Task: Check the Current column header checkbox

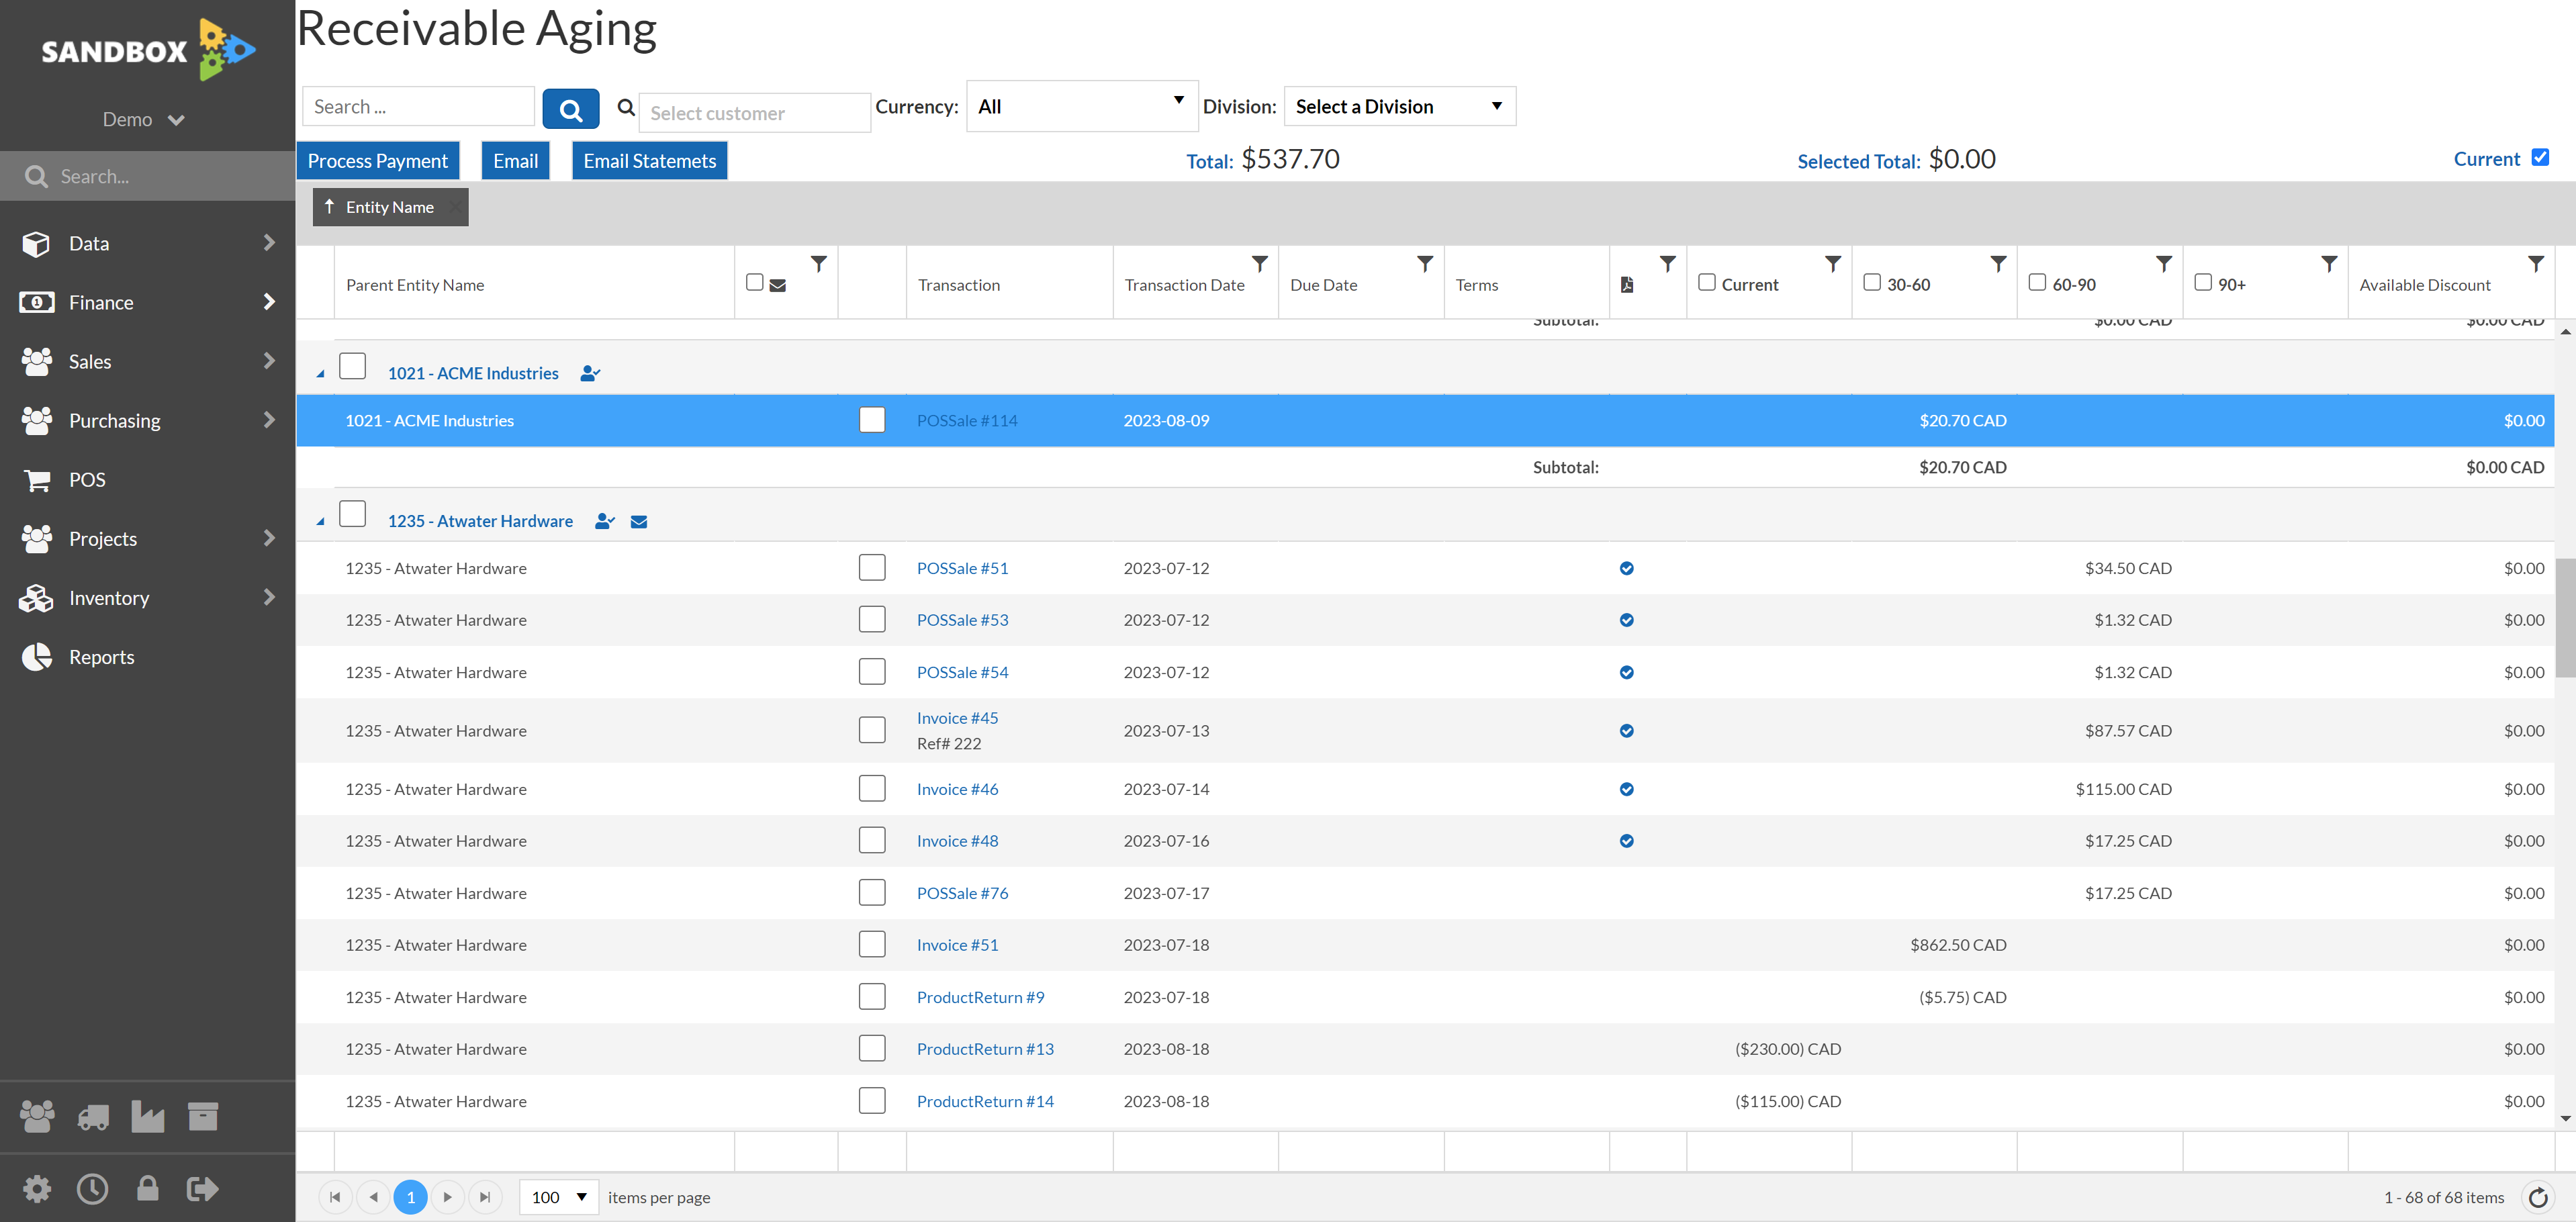Action: [x=1707, y=282]
